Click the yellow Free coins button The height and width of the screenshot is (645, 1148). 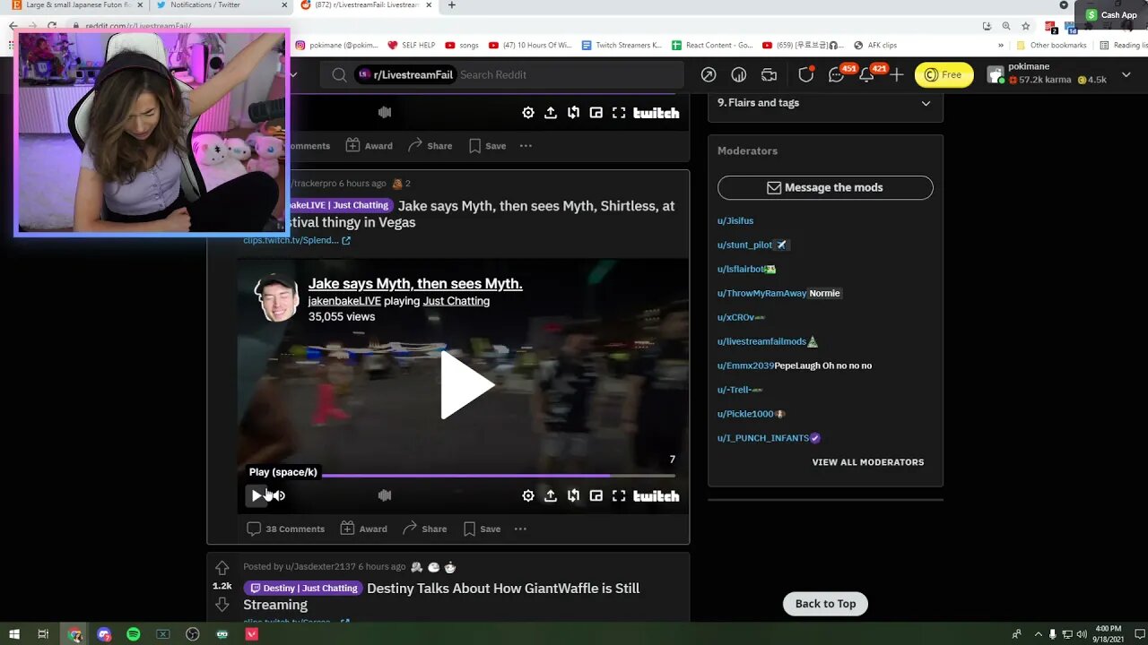point(944,75)
